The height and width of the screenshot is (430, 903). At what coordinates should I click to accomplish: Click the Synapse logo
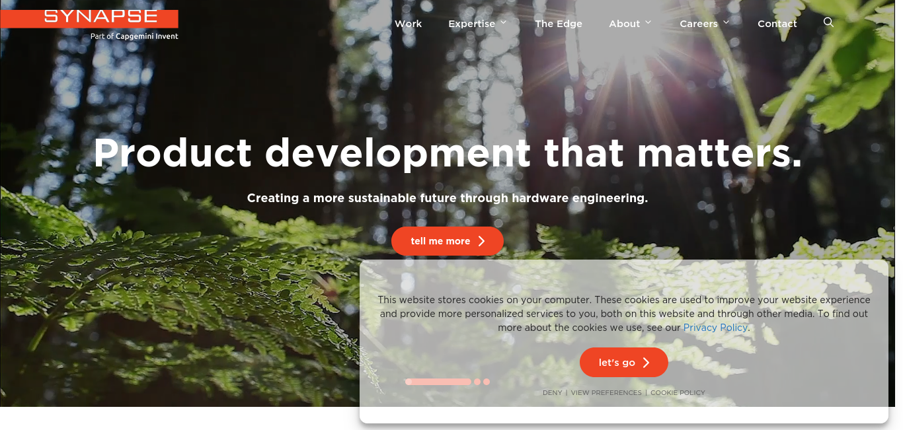89,18
